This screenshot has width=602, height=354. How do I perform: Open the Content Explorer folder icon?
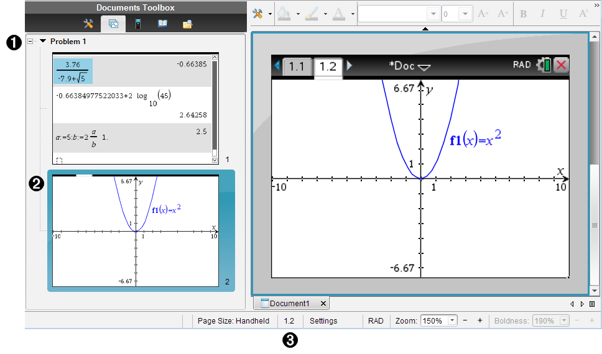187,24
